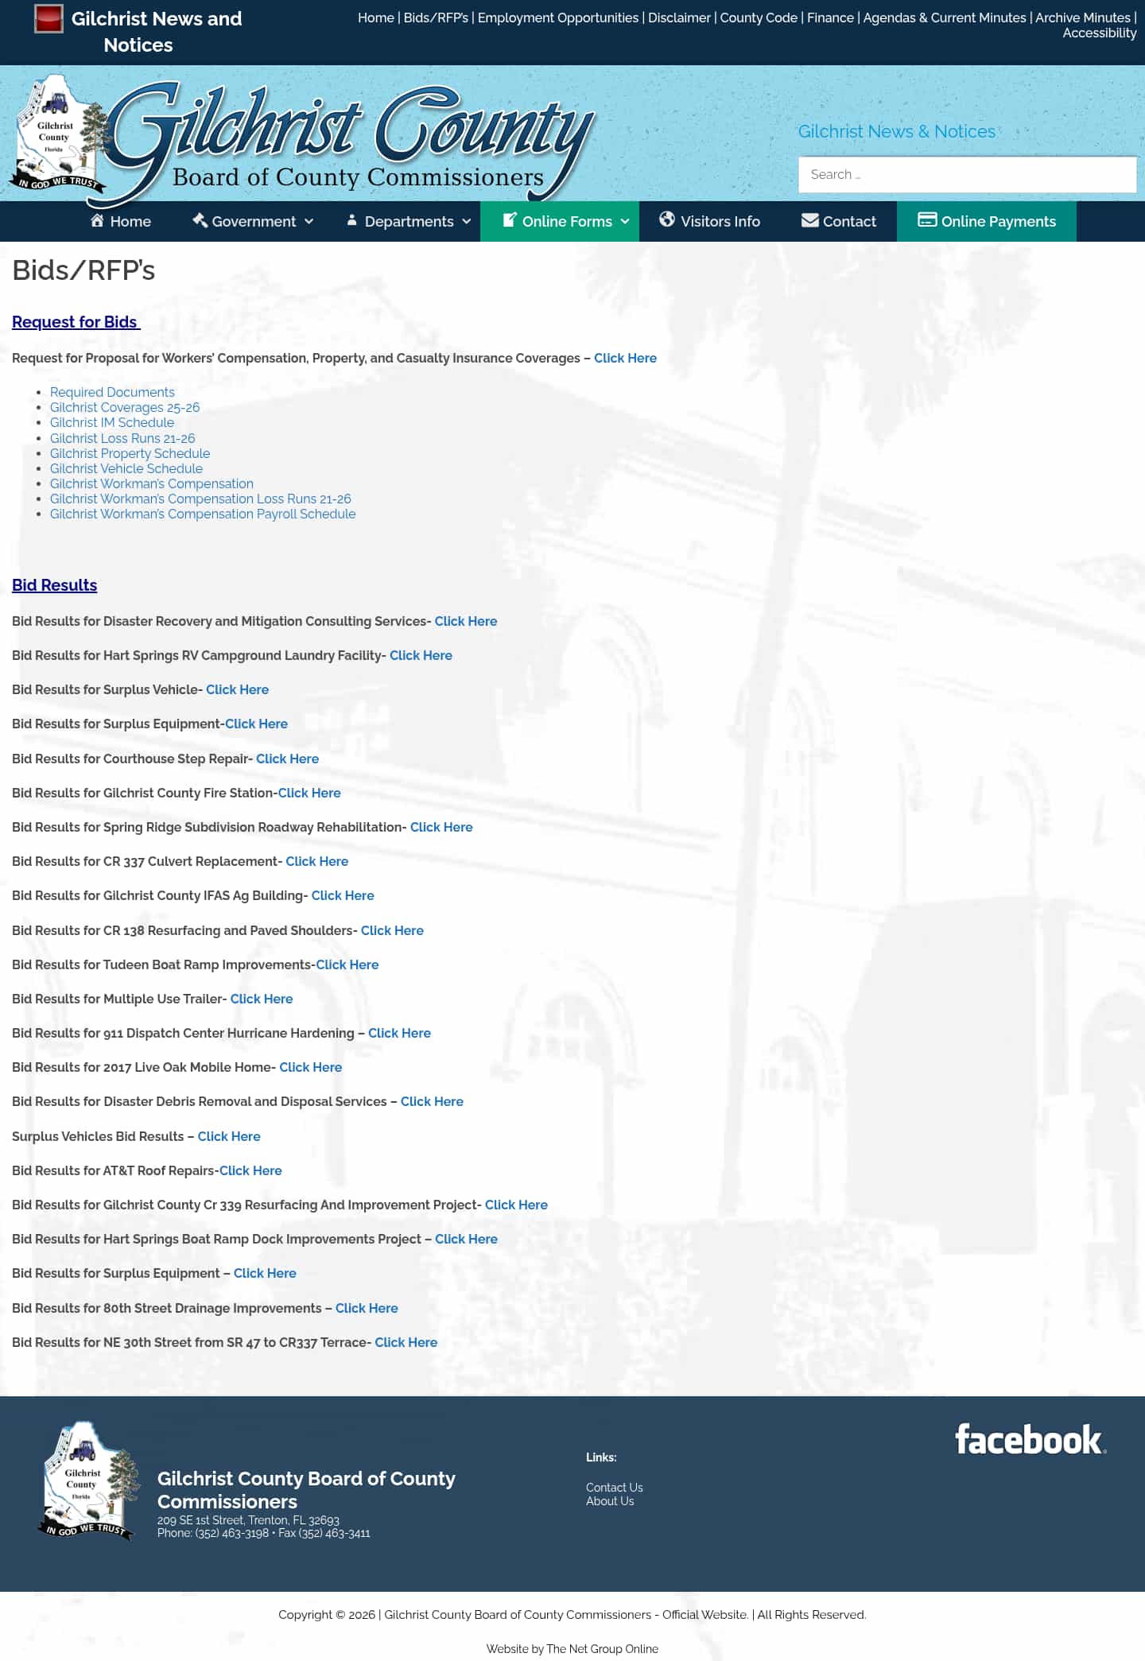
Task: View Disaster Debris Removal bid results
Action: [x=432, y=1101]
